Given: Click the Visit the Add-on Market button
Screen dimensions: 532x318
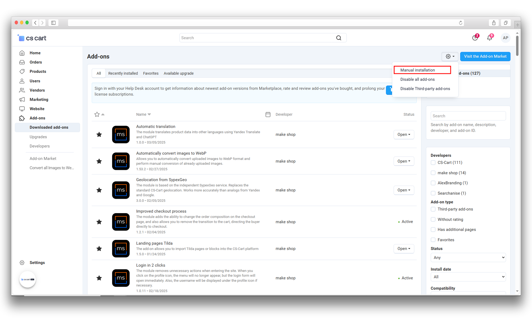Looking at the screenshot, I should pyautogui.click(x=485, y=56).
